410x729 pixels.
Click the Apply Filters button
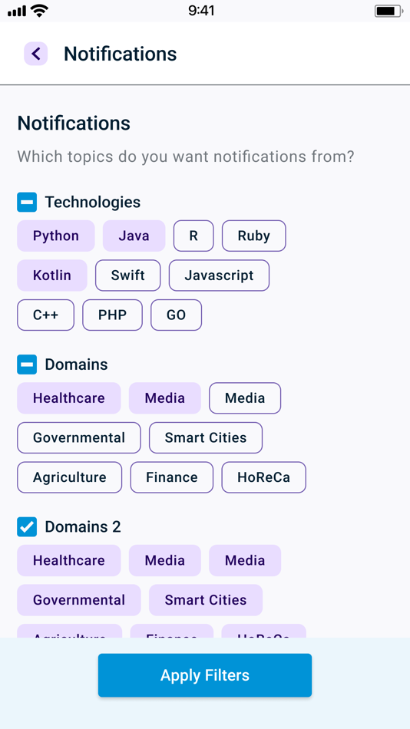tap(205, 675)
